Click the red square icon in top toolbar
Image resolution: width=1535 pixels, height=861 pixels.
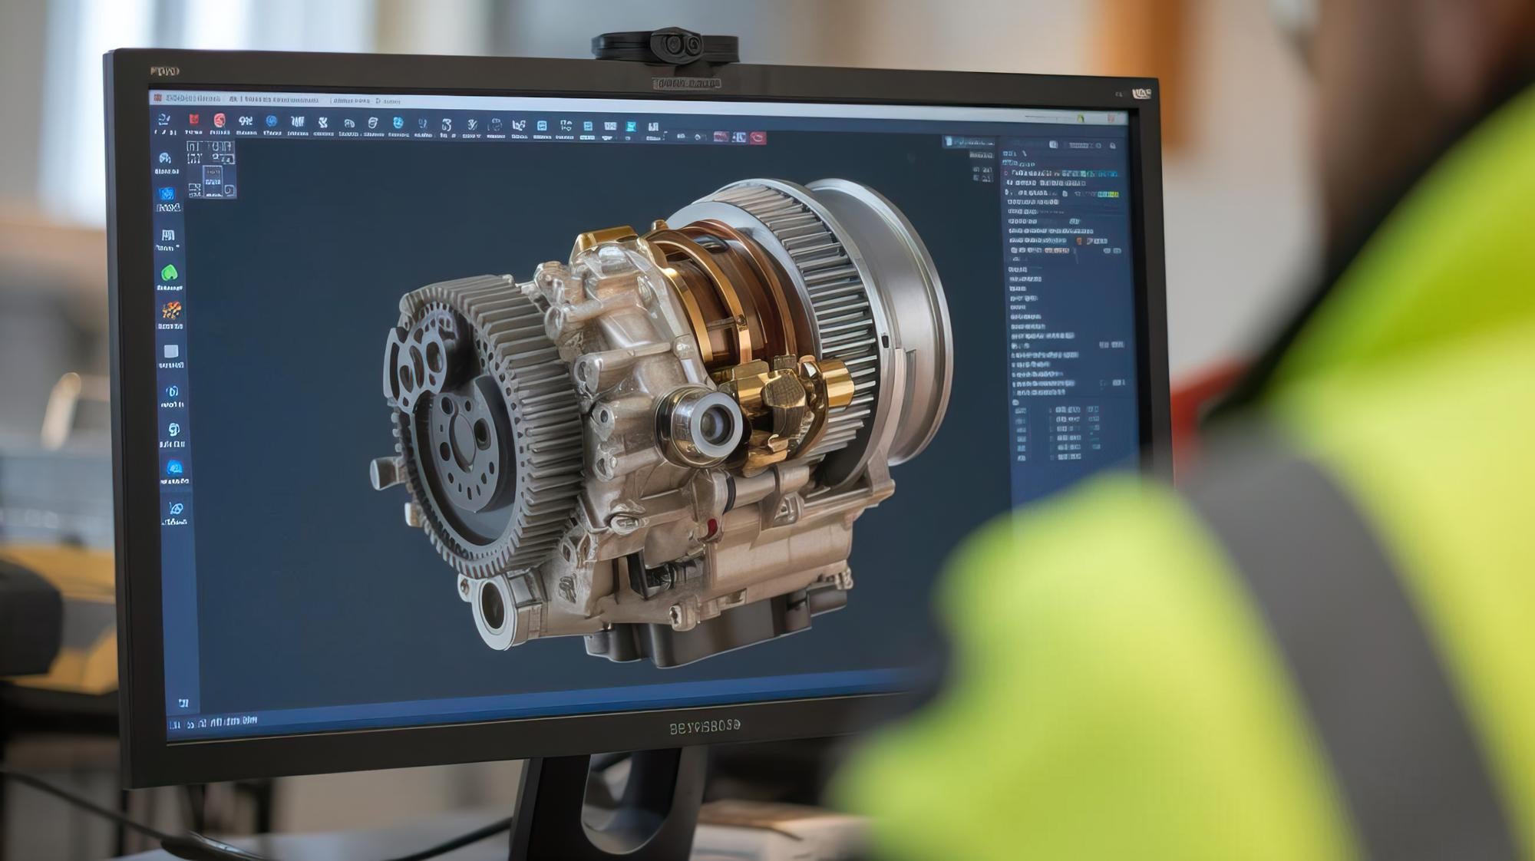tap(193, 120)
